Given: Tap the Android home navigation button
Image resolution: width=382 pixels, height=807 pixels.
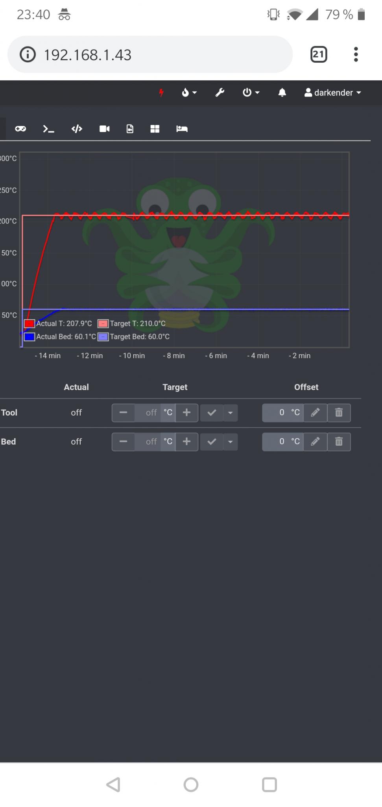Looking at the screenshot, I should pyautogui.click(x=191, y=785).
